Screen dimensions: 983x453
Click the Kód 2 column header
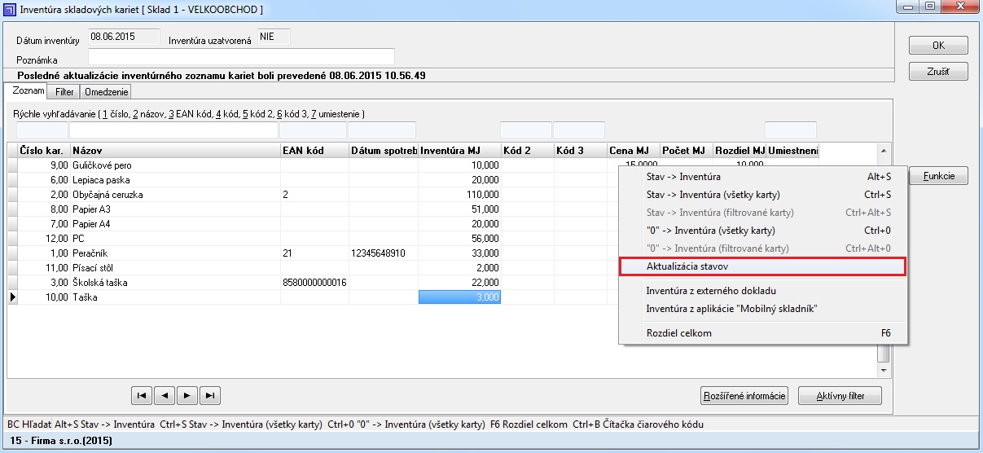click(527, 151)
